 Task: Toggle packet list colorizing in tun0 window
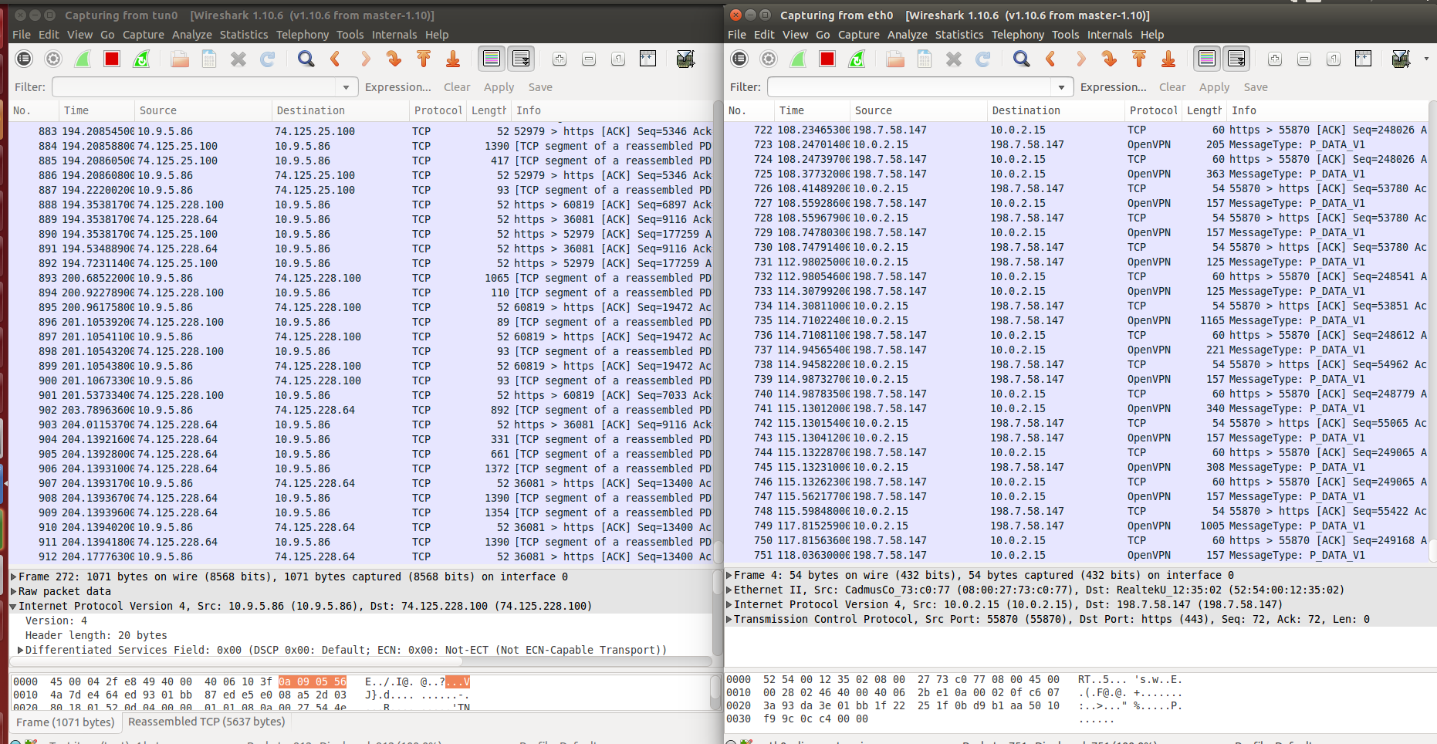(492, 59)
